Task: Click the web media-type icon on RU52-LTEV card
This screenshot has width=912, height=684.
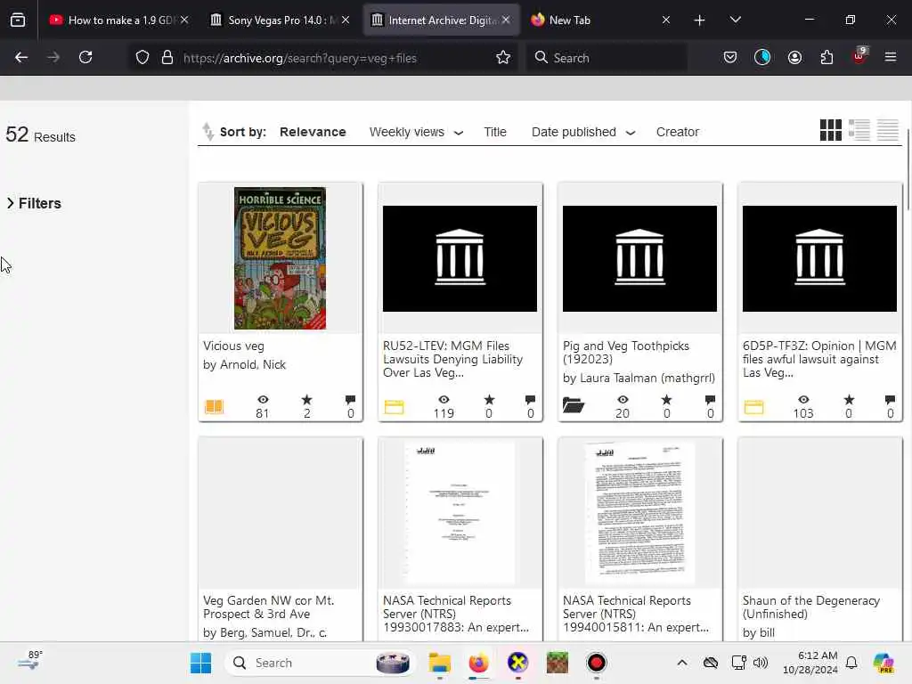Action: (394, 406)
